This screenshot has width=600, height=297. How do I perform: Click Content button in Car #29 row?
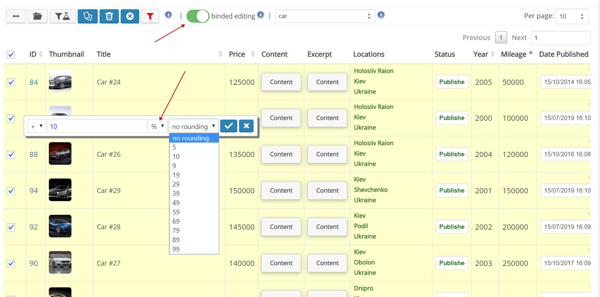click(281, 190)
